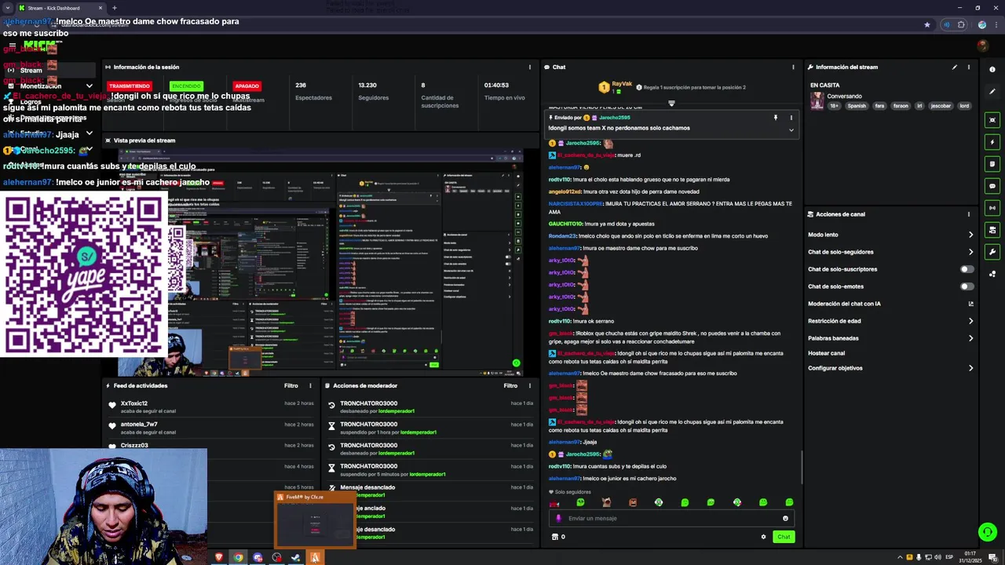Click the notes sidebar icon
This screenshot has height=565, width=1005.
point(992,164)
